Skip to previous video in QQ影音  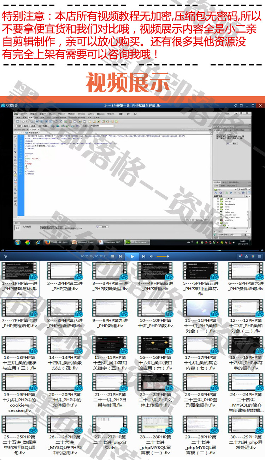120,256
